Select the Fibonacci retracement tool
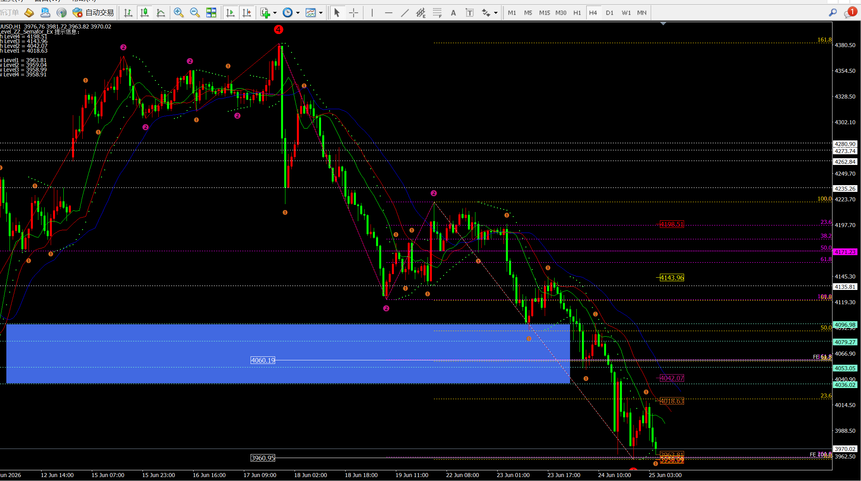This screenshot has width=861, height=481. tap(437, 13)
